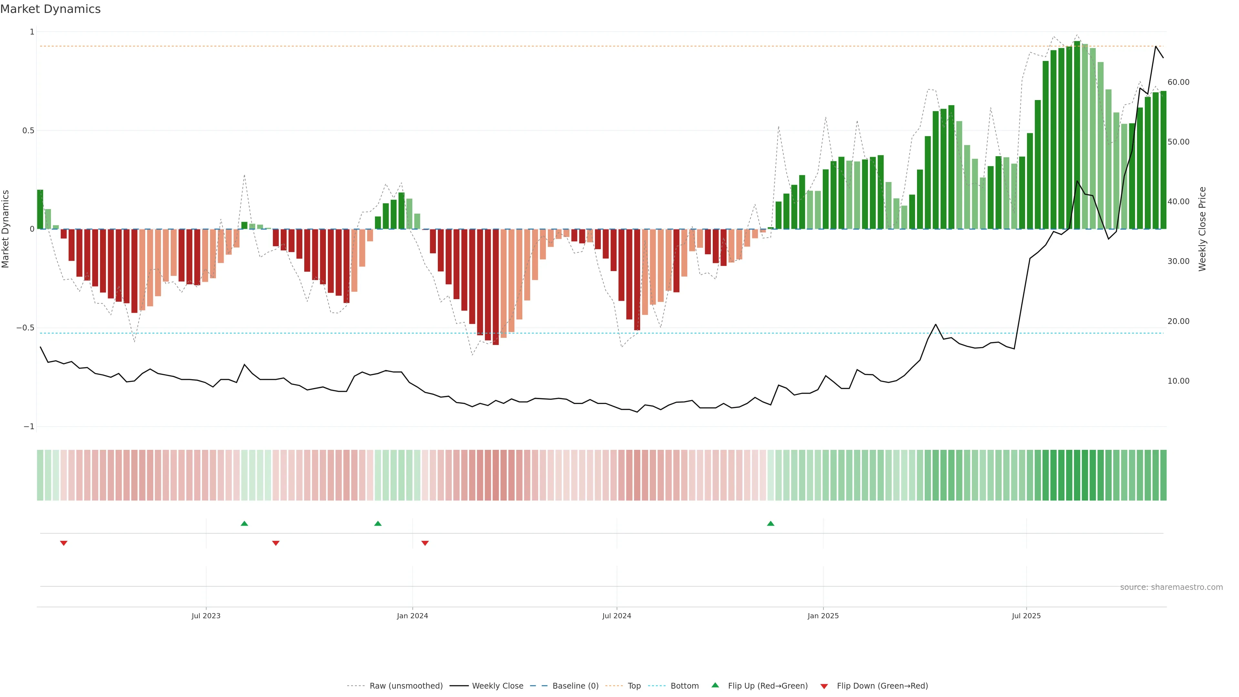Click the source: sharemaestro.com text
The height and width of the screenshot is (697, 1239).
1171,587
